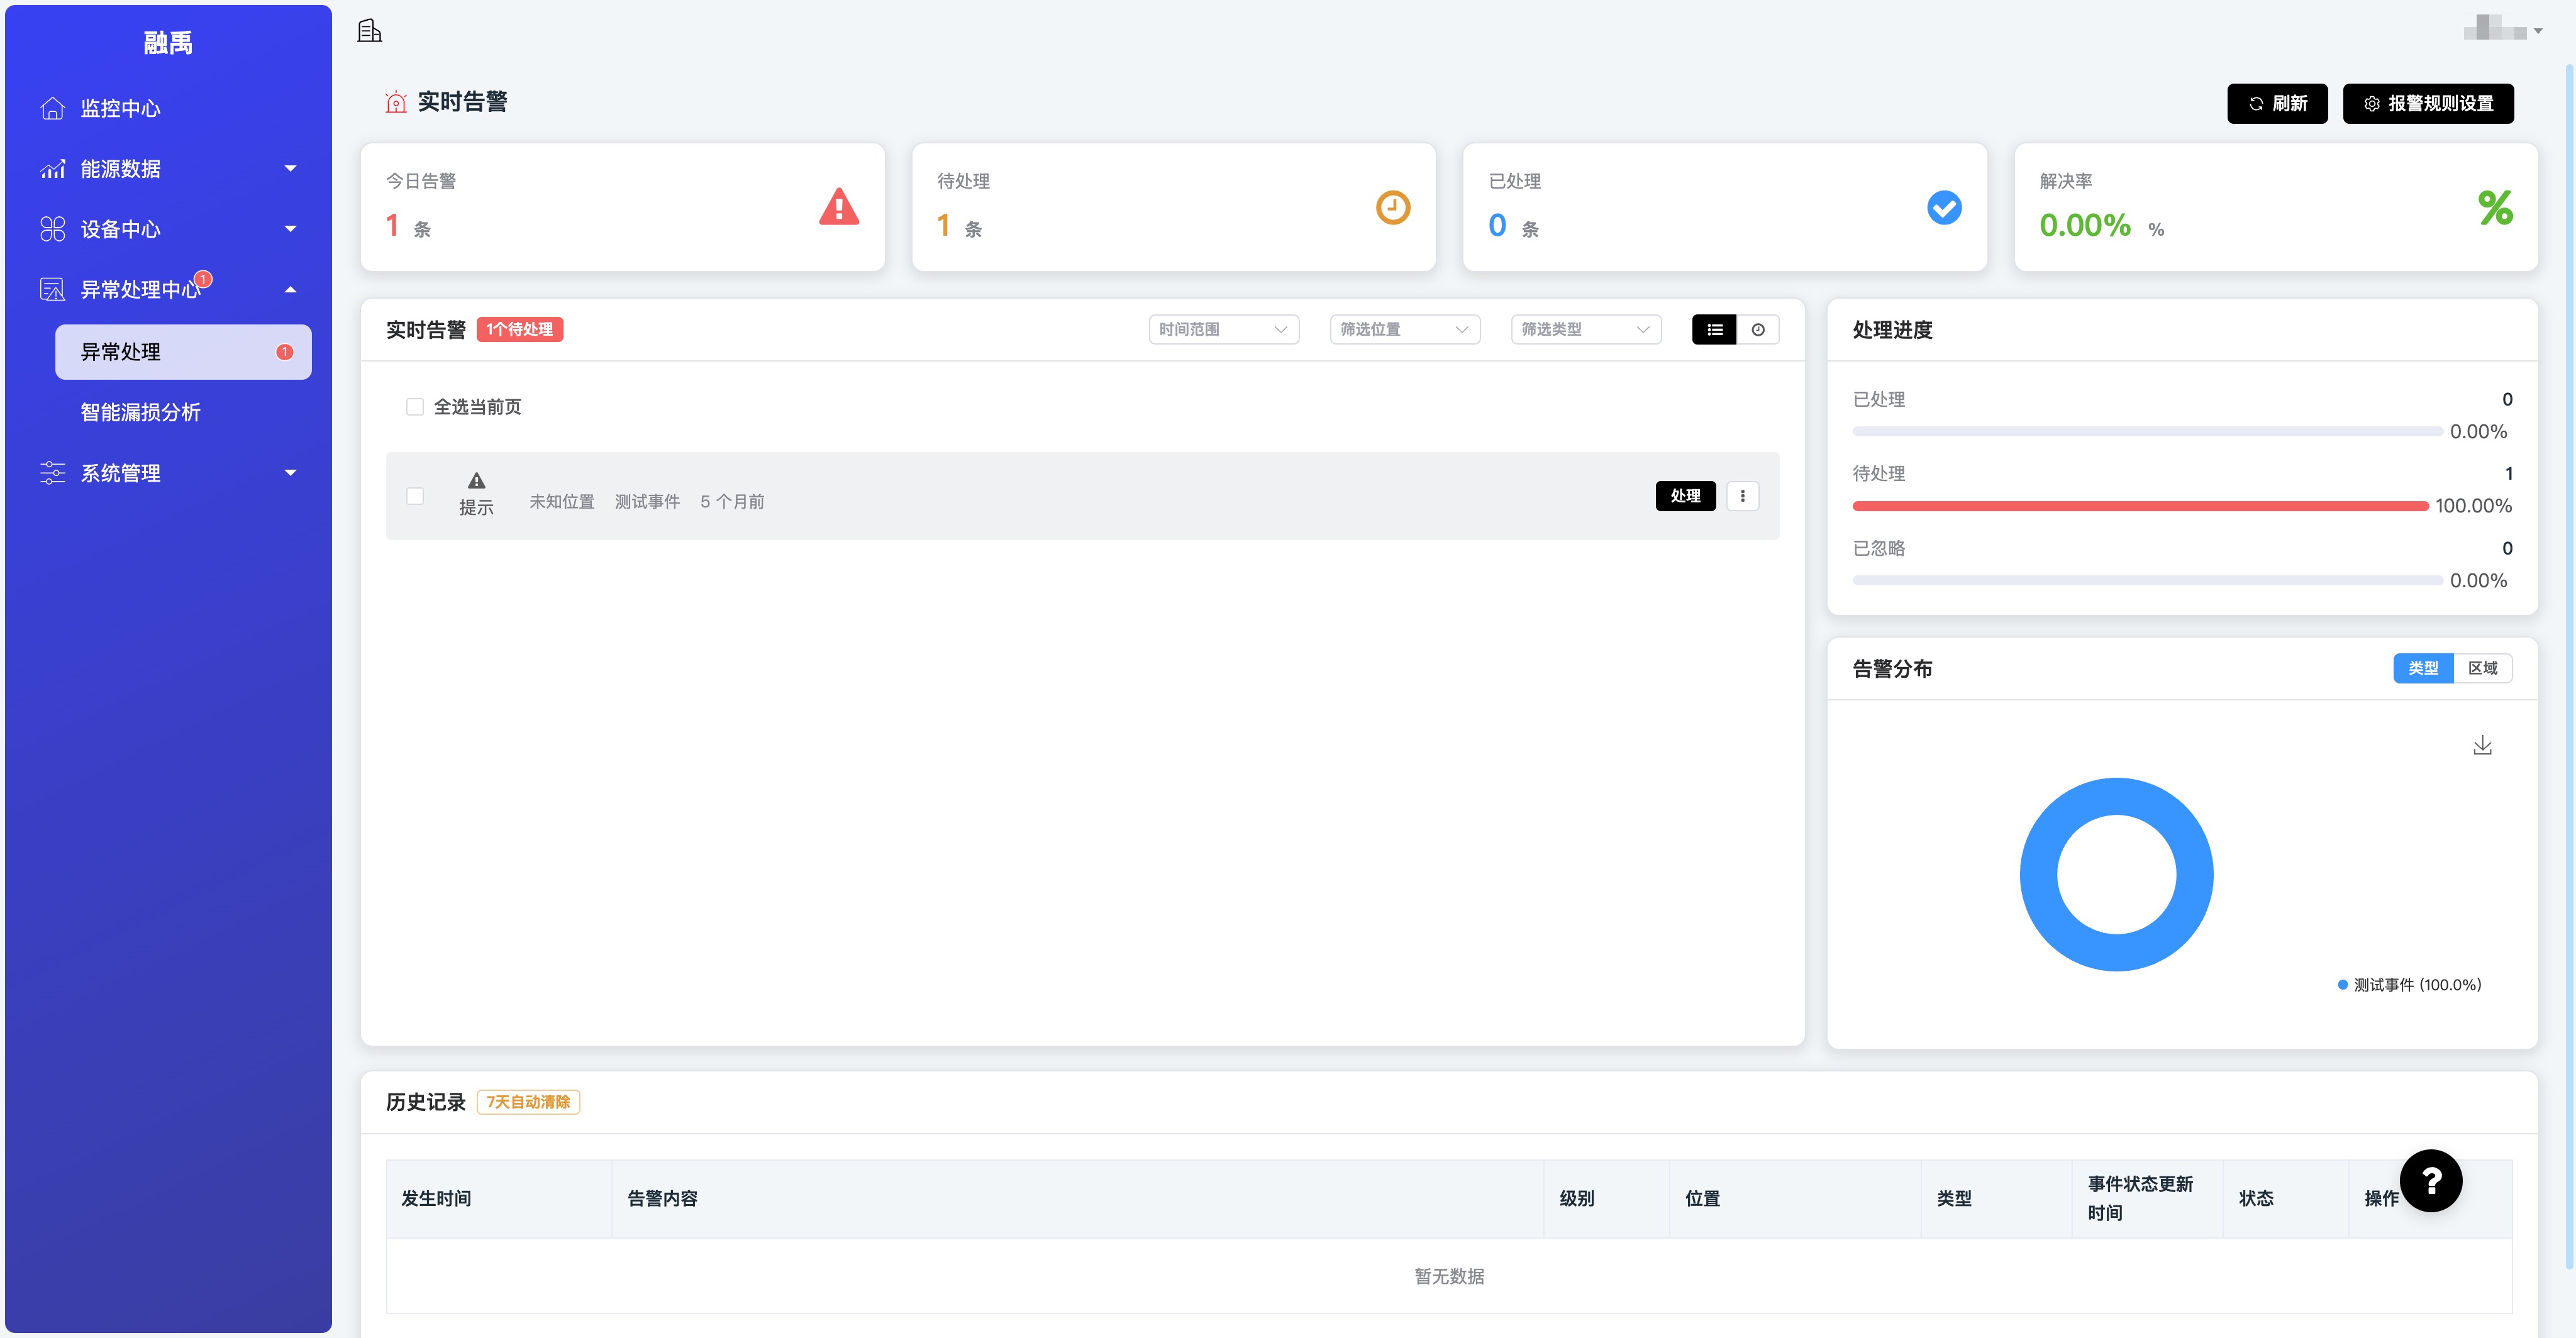The height and width of the screenshot is (1338, 2576).
Task: Click the red warning triangle on 今日告警 card
Action: [838, 207]
